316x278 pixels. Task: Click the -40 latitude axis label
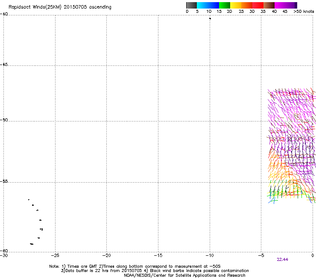pyautogui.click(x=4, y=14)
